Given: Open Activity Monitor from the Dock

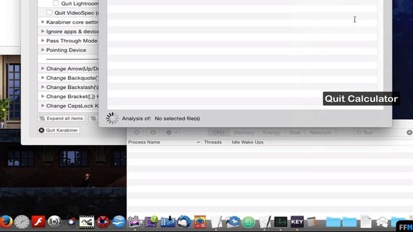Looking at the screenshot, I should [x=281, y=222].
